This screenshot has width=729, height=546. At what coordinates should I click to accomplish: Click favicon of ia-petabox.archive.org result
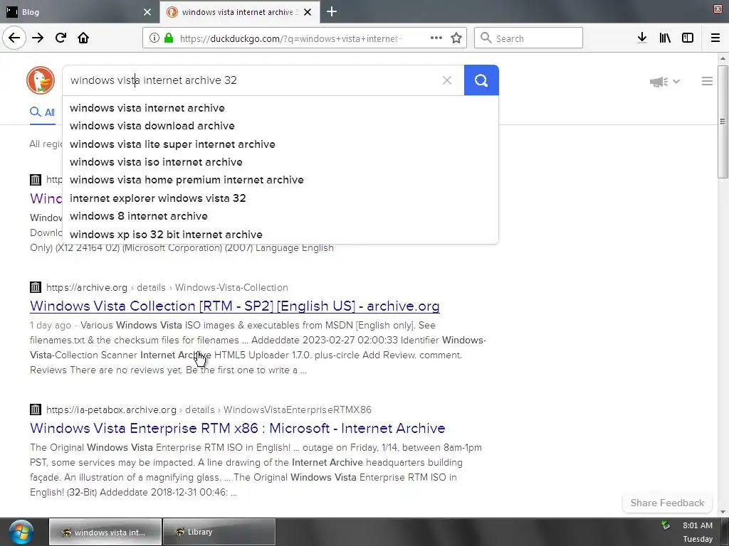pos(36,409)
